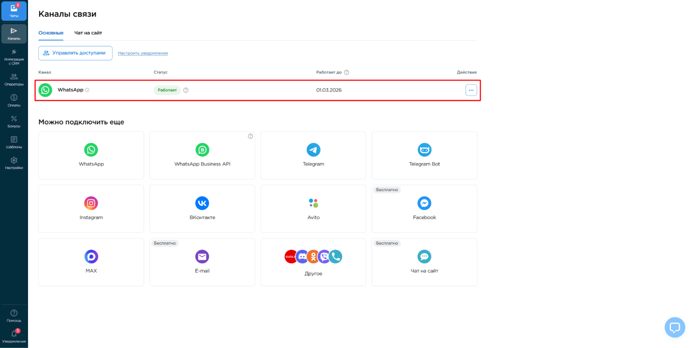Click the Каналы связи page title

coord(67,14)
